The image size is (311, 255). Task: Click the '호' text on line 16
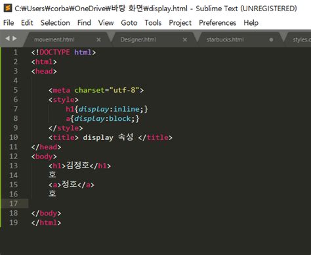tap(52, 194)
